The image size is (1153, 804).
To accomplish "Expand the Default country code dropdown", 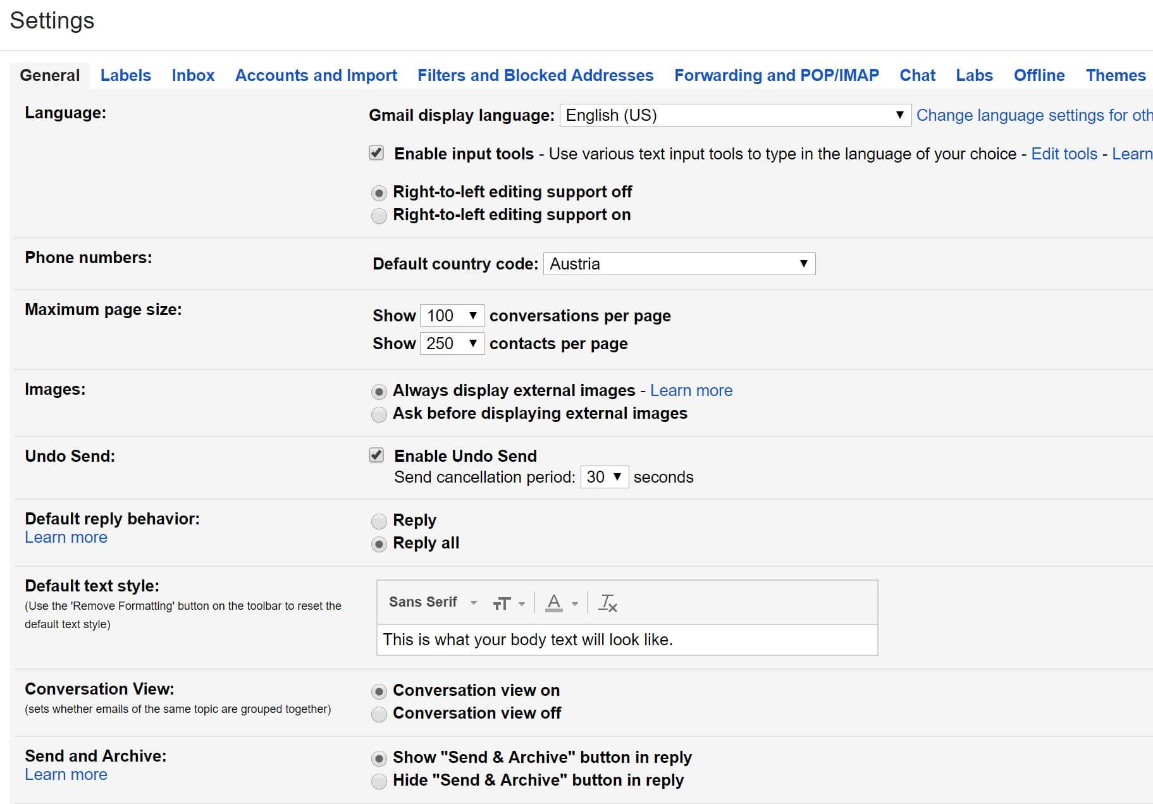I will click(679, 264).
